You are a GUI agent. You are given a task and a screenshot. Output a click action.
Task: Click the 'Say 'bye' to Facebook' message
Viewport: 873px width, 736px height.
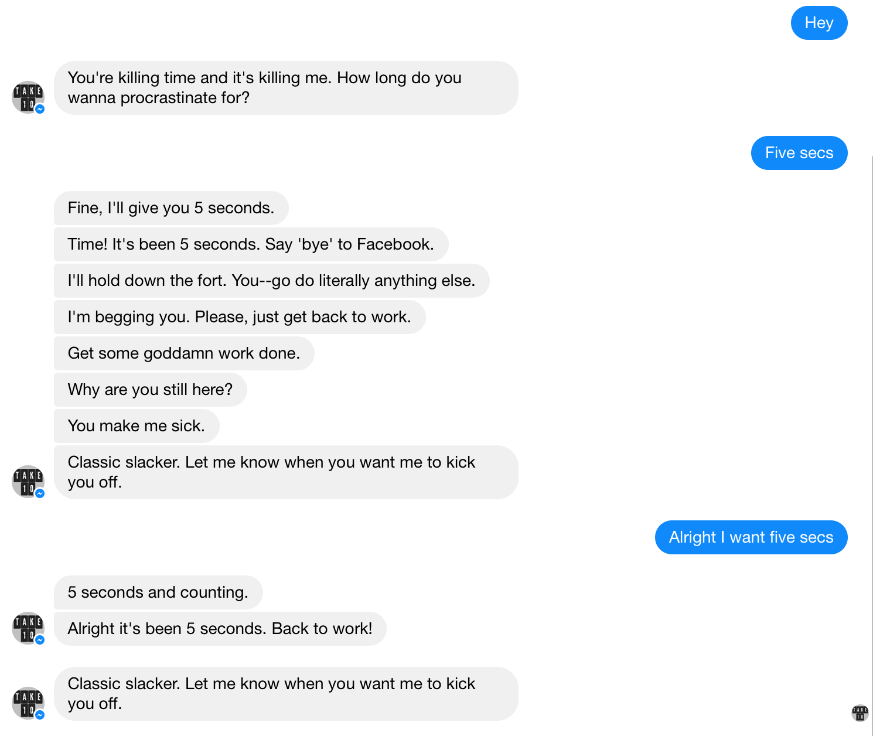(x=251, y=244)
